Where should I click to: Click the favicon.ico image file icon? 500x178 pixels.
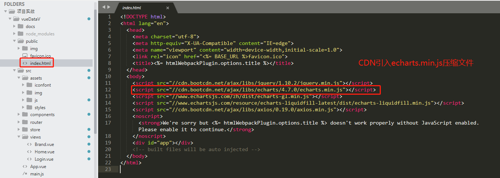tap(25, 56)
